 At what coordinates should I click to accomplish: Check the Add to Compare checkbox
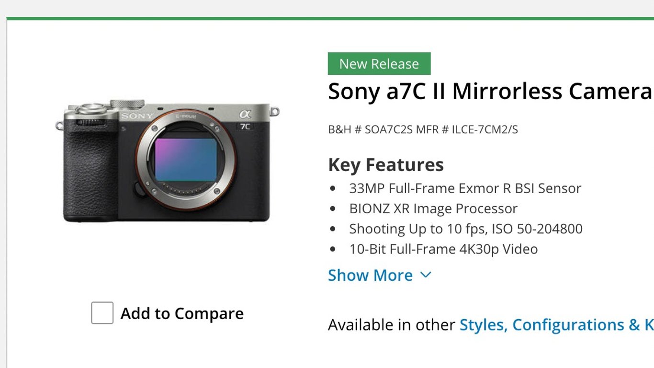coord(102,313)
